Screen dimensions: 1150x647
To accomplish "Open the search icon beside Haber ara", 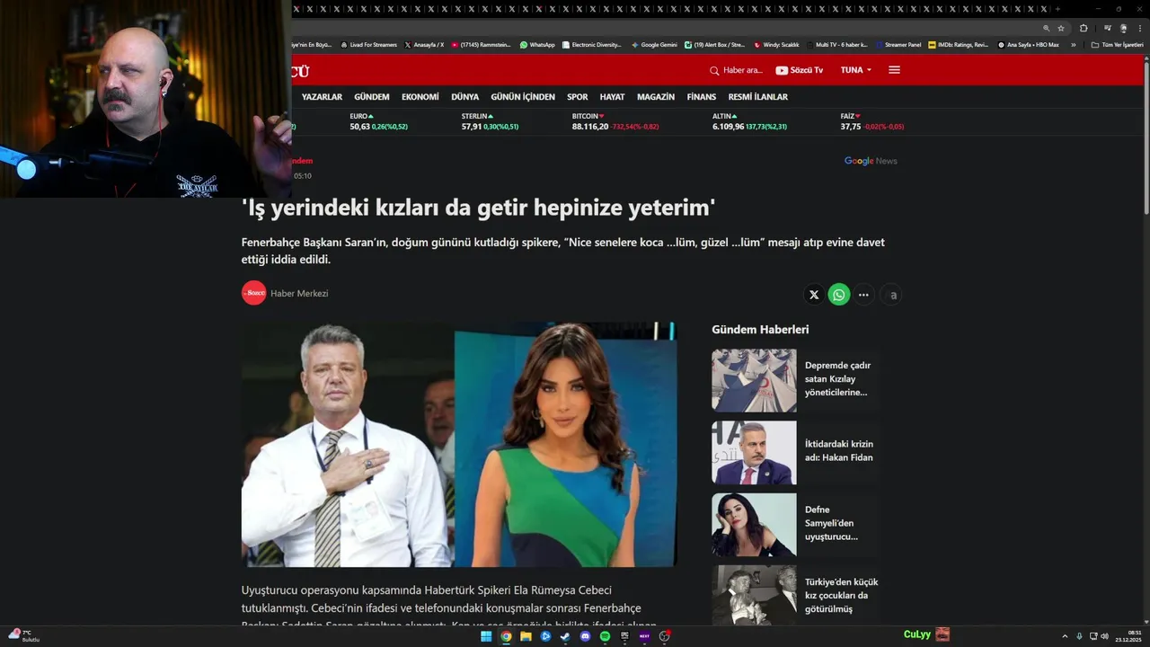I will [714, 70].
